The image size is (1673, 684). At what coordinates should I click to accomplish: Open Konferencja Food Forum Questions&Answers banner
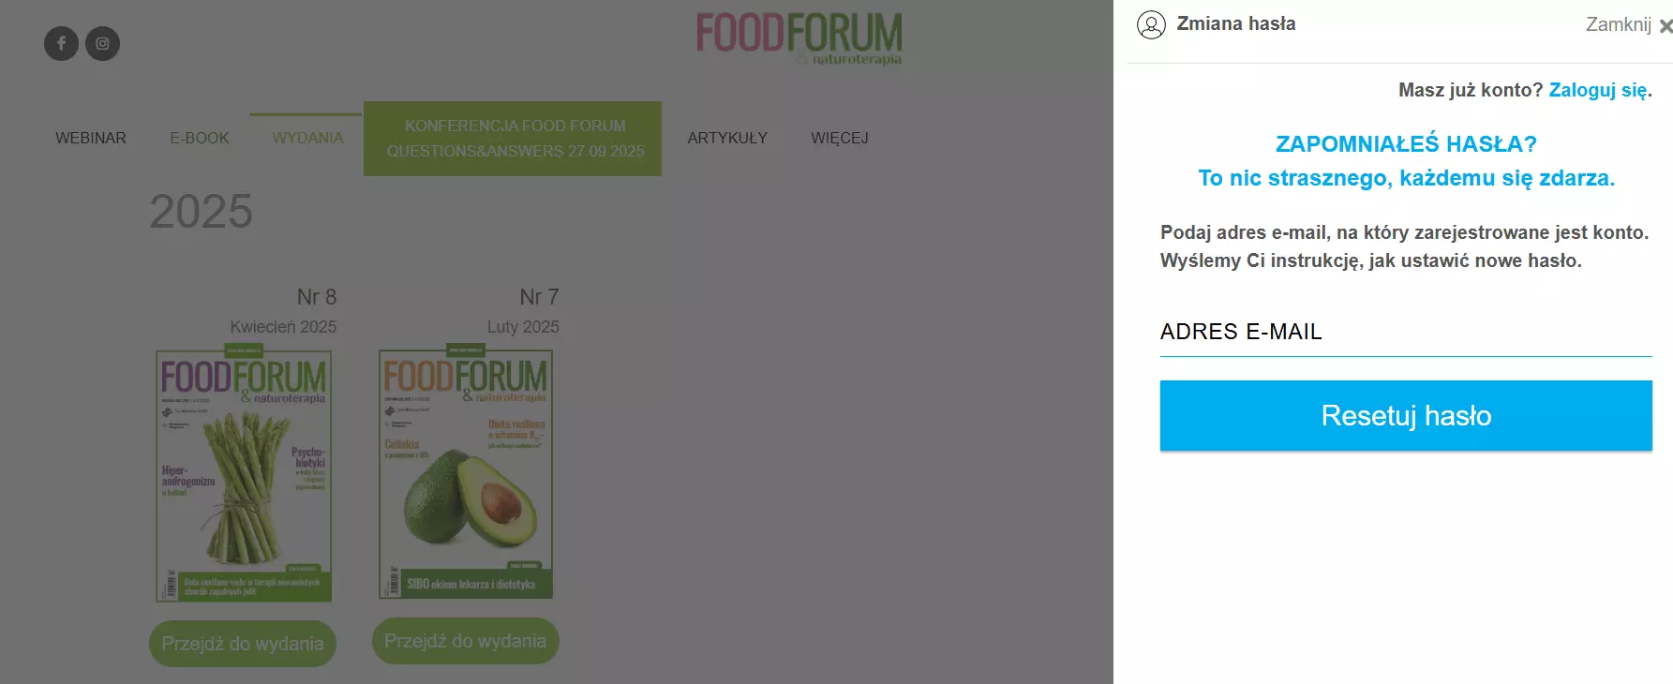pyautogui.click(x=513, y=139)
